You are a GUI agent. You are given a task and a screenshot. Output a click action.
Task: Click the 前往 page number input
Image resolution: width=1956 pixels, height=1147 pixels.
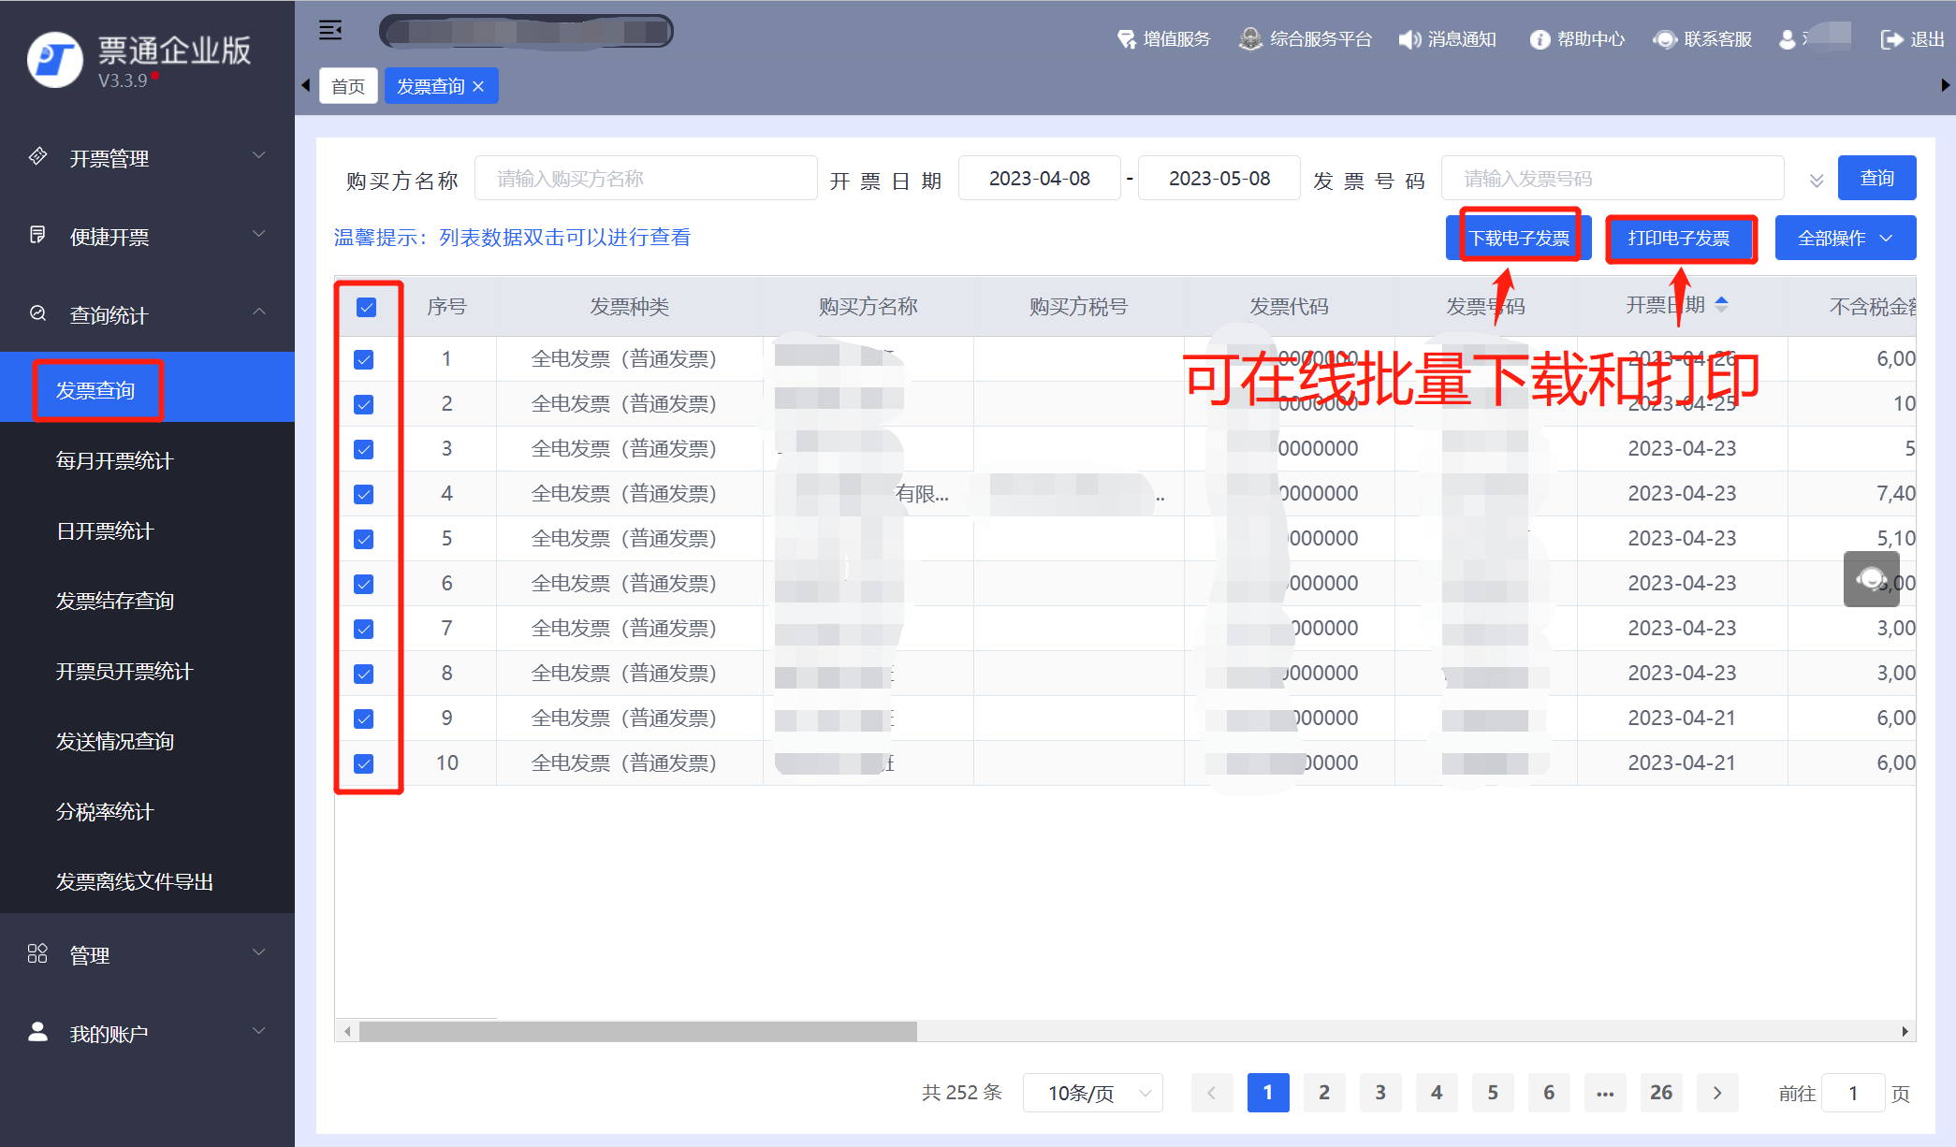tap(1853, 1093)
